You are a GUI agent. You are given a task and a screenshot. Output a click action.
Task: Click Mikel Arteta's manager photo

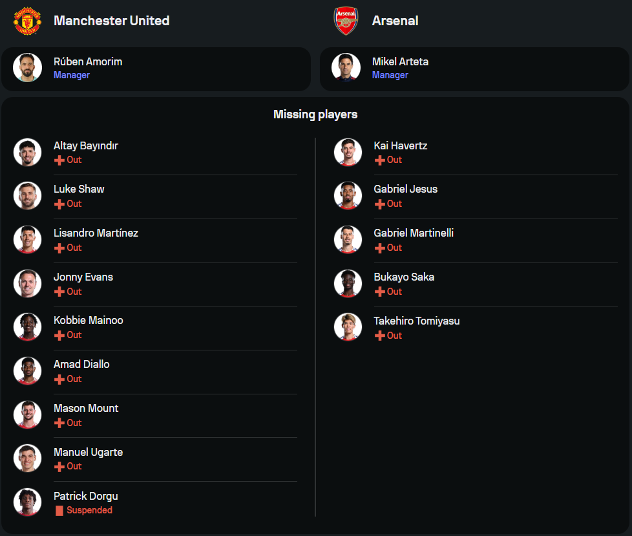346,68
